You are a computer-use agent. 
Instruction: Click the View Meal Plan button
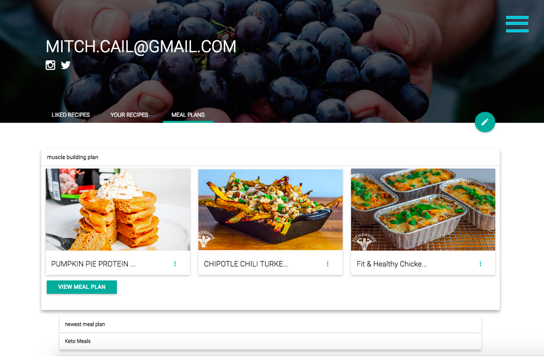pyautogui.click(x=82, y=287)
